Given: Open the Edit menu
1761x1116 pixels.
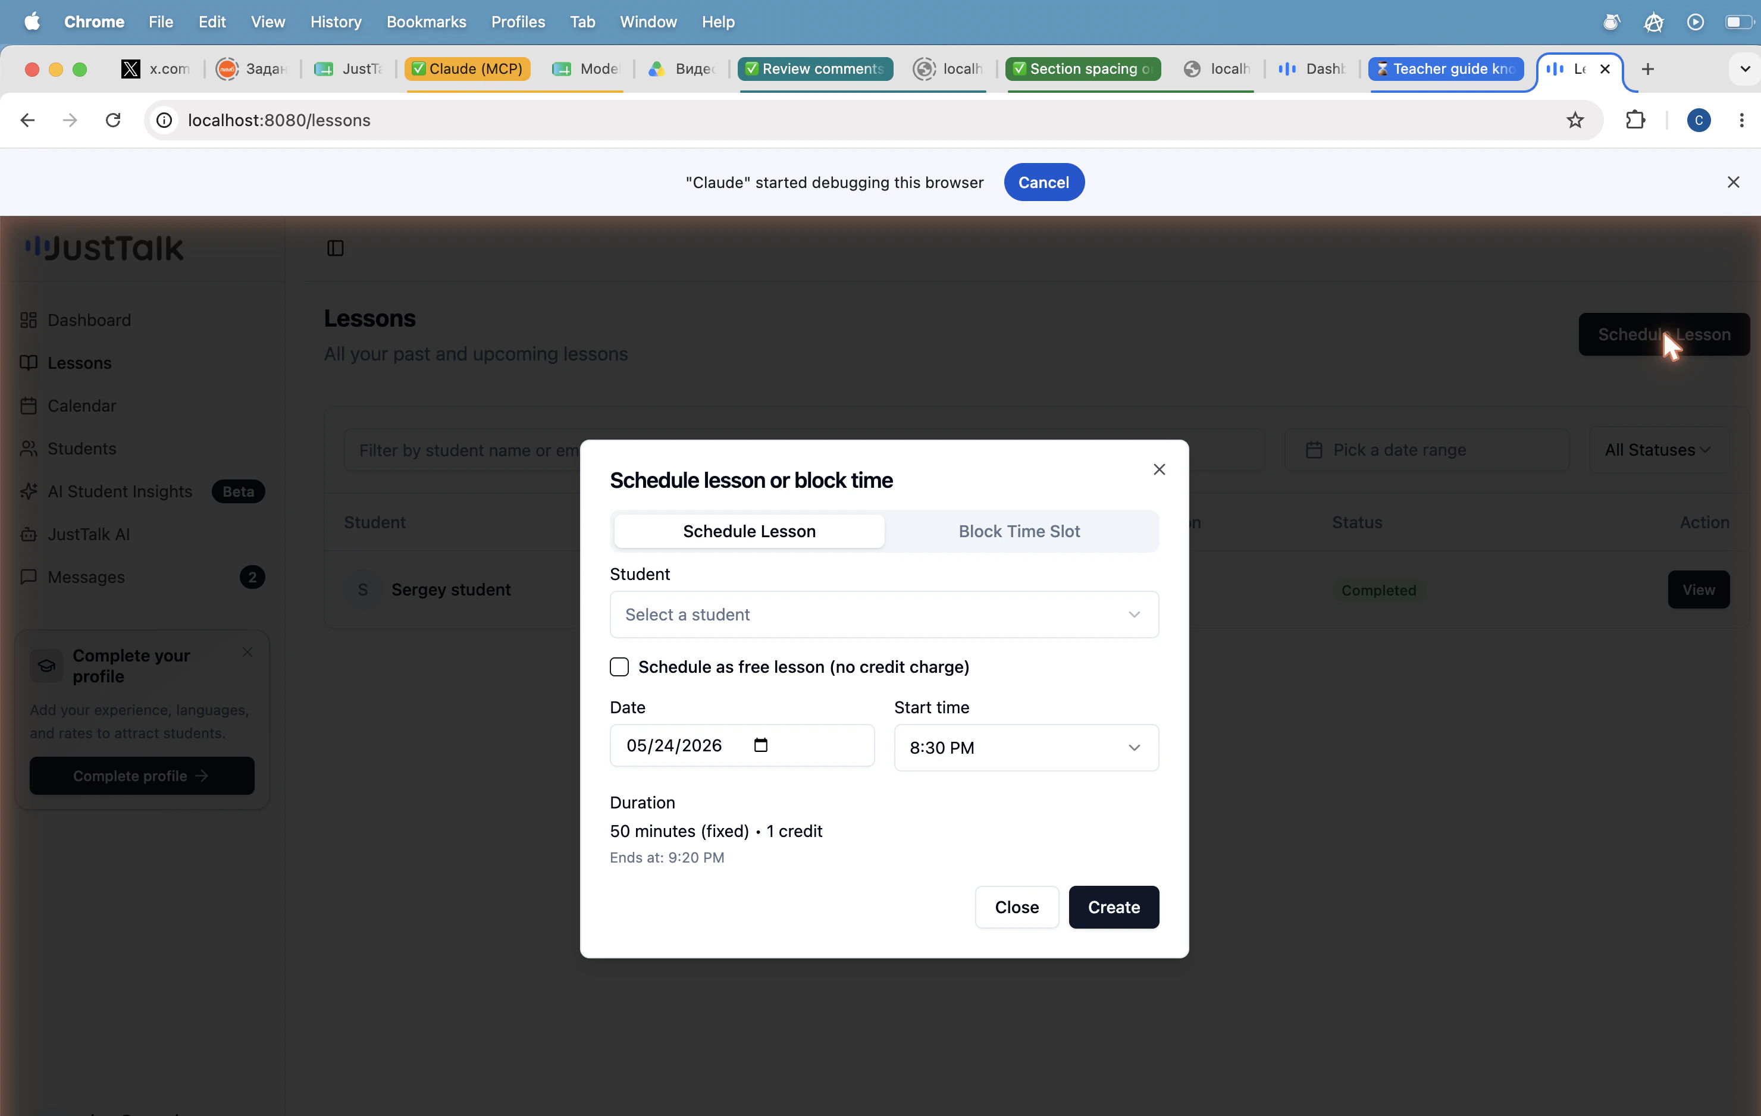Looking at the screenshot, I should coord(212,22).
